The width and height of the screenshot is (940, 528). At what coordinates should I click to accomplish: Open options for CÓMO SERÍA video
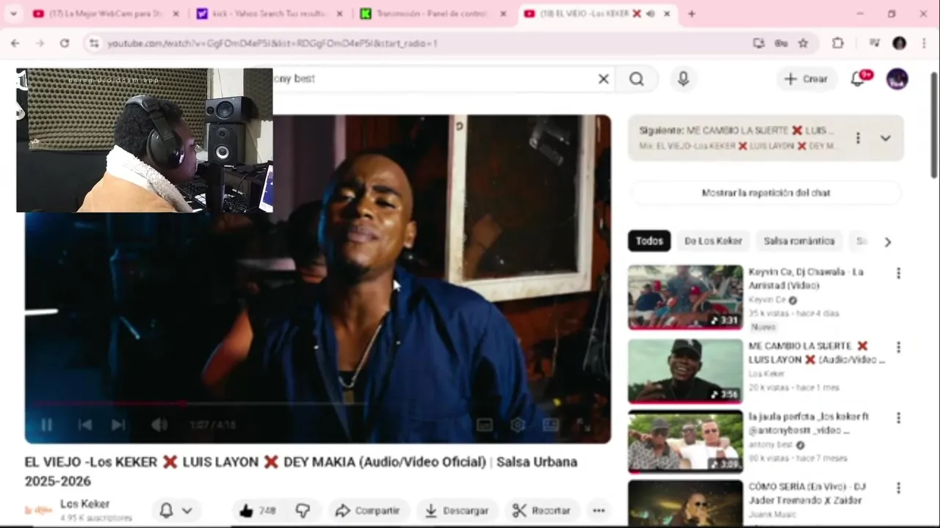pos(898,488)
